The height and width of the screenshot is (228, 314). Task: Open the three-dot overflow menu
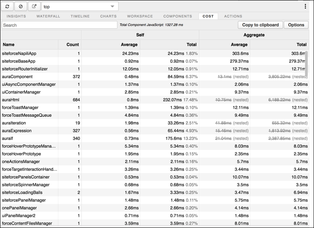tap(305, 7)
